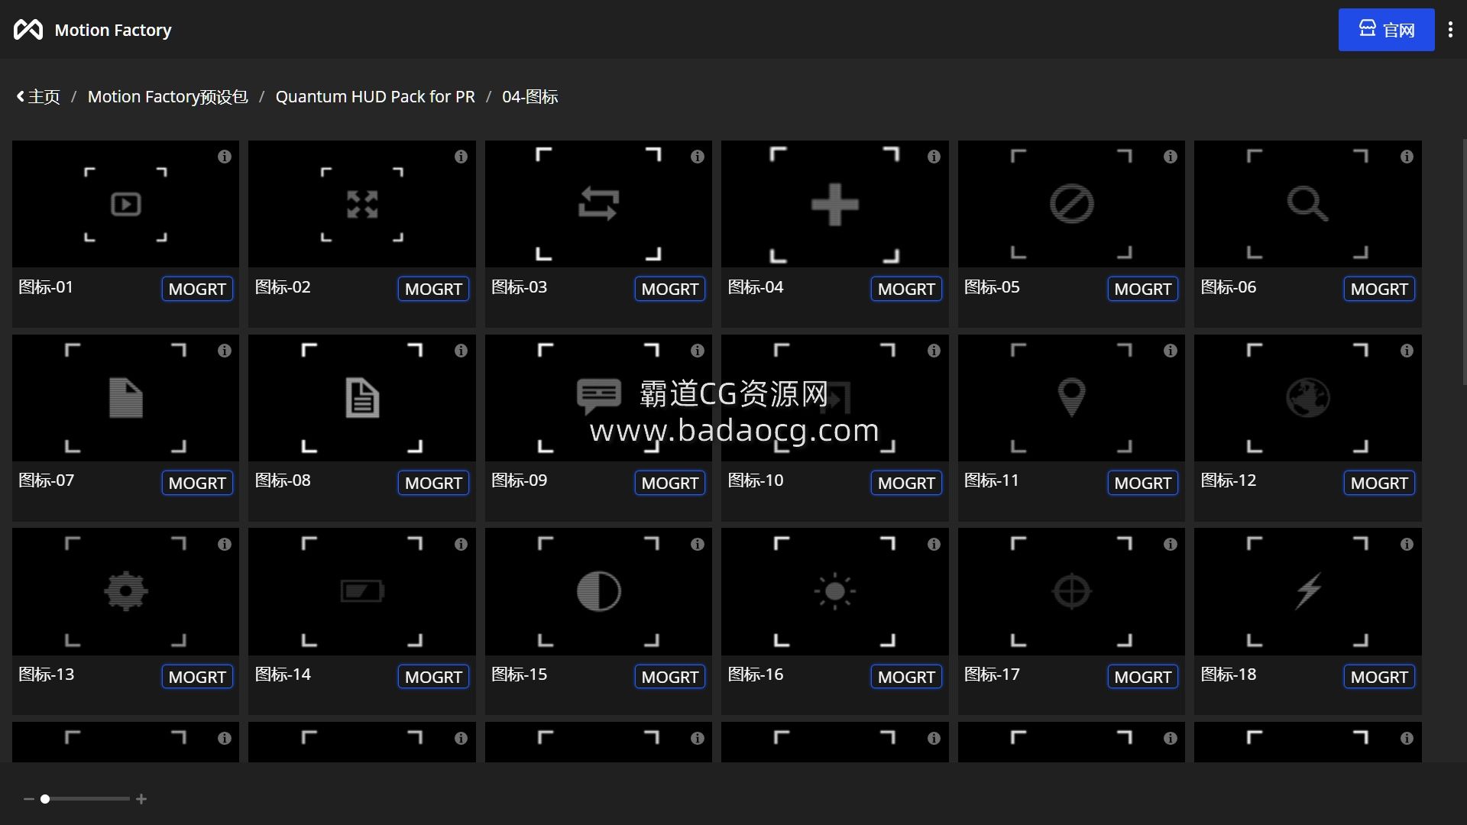Click the thumbnail size slider handle

tap(45, 799)
